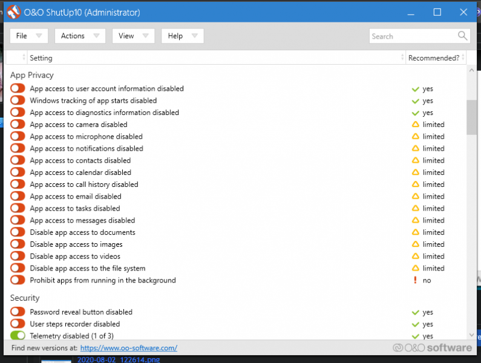This screenshot has width=481, height=363.
Task: Toggle App access to microphone disabled
Action: coord(18,137)
